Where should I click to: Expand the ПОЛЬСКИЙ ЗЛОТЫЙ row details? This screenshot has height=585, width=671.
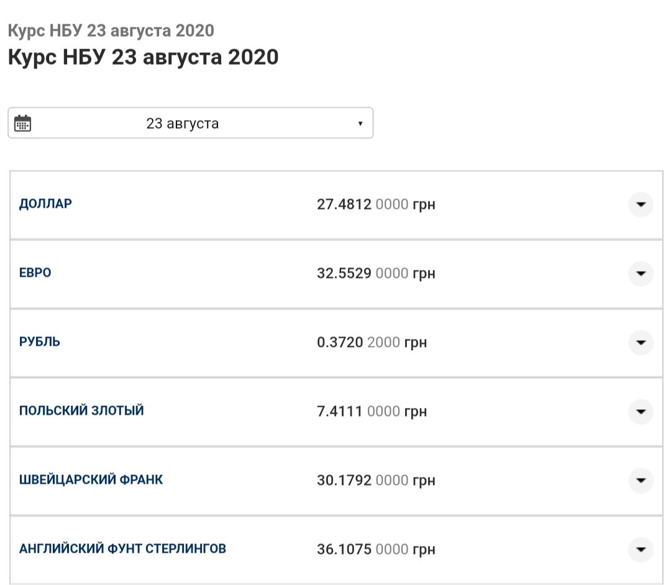pyautogui.click(x=641, y=412)
